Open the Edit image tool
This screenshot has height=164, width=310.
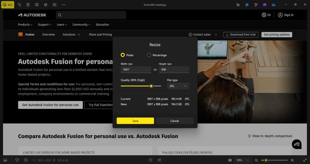click(x=8, y=5)
